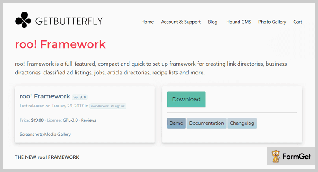Click the $19.00 price value

pos(37,120)
